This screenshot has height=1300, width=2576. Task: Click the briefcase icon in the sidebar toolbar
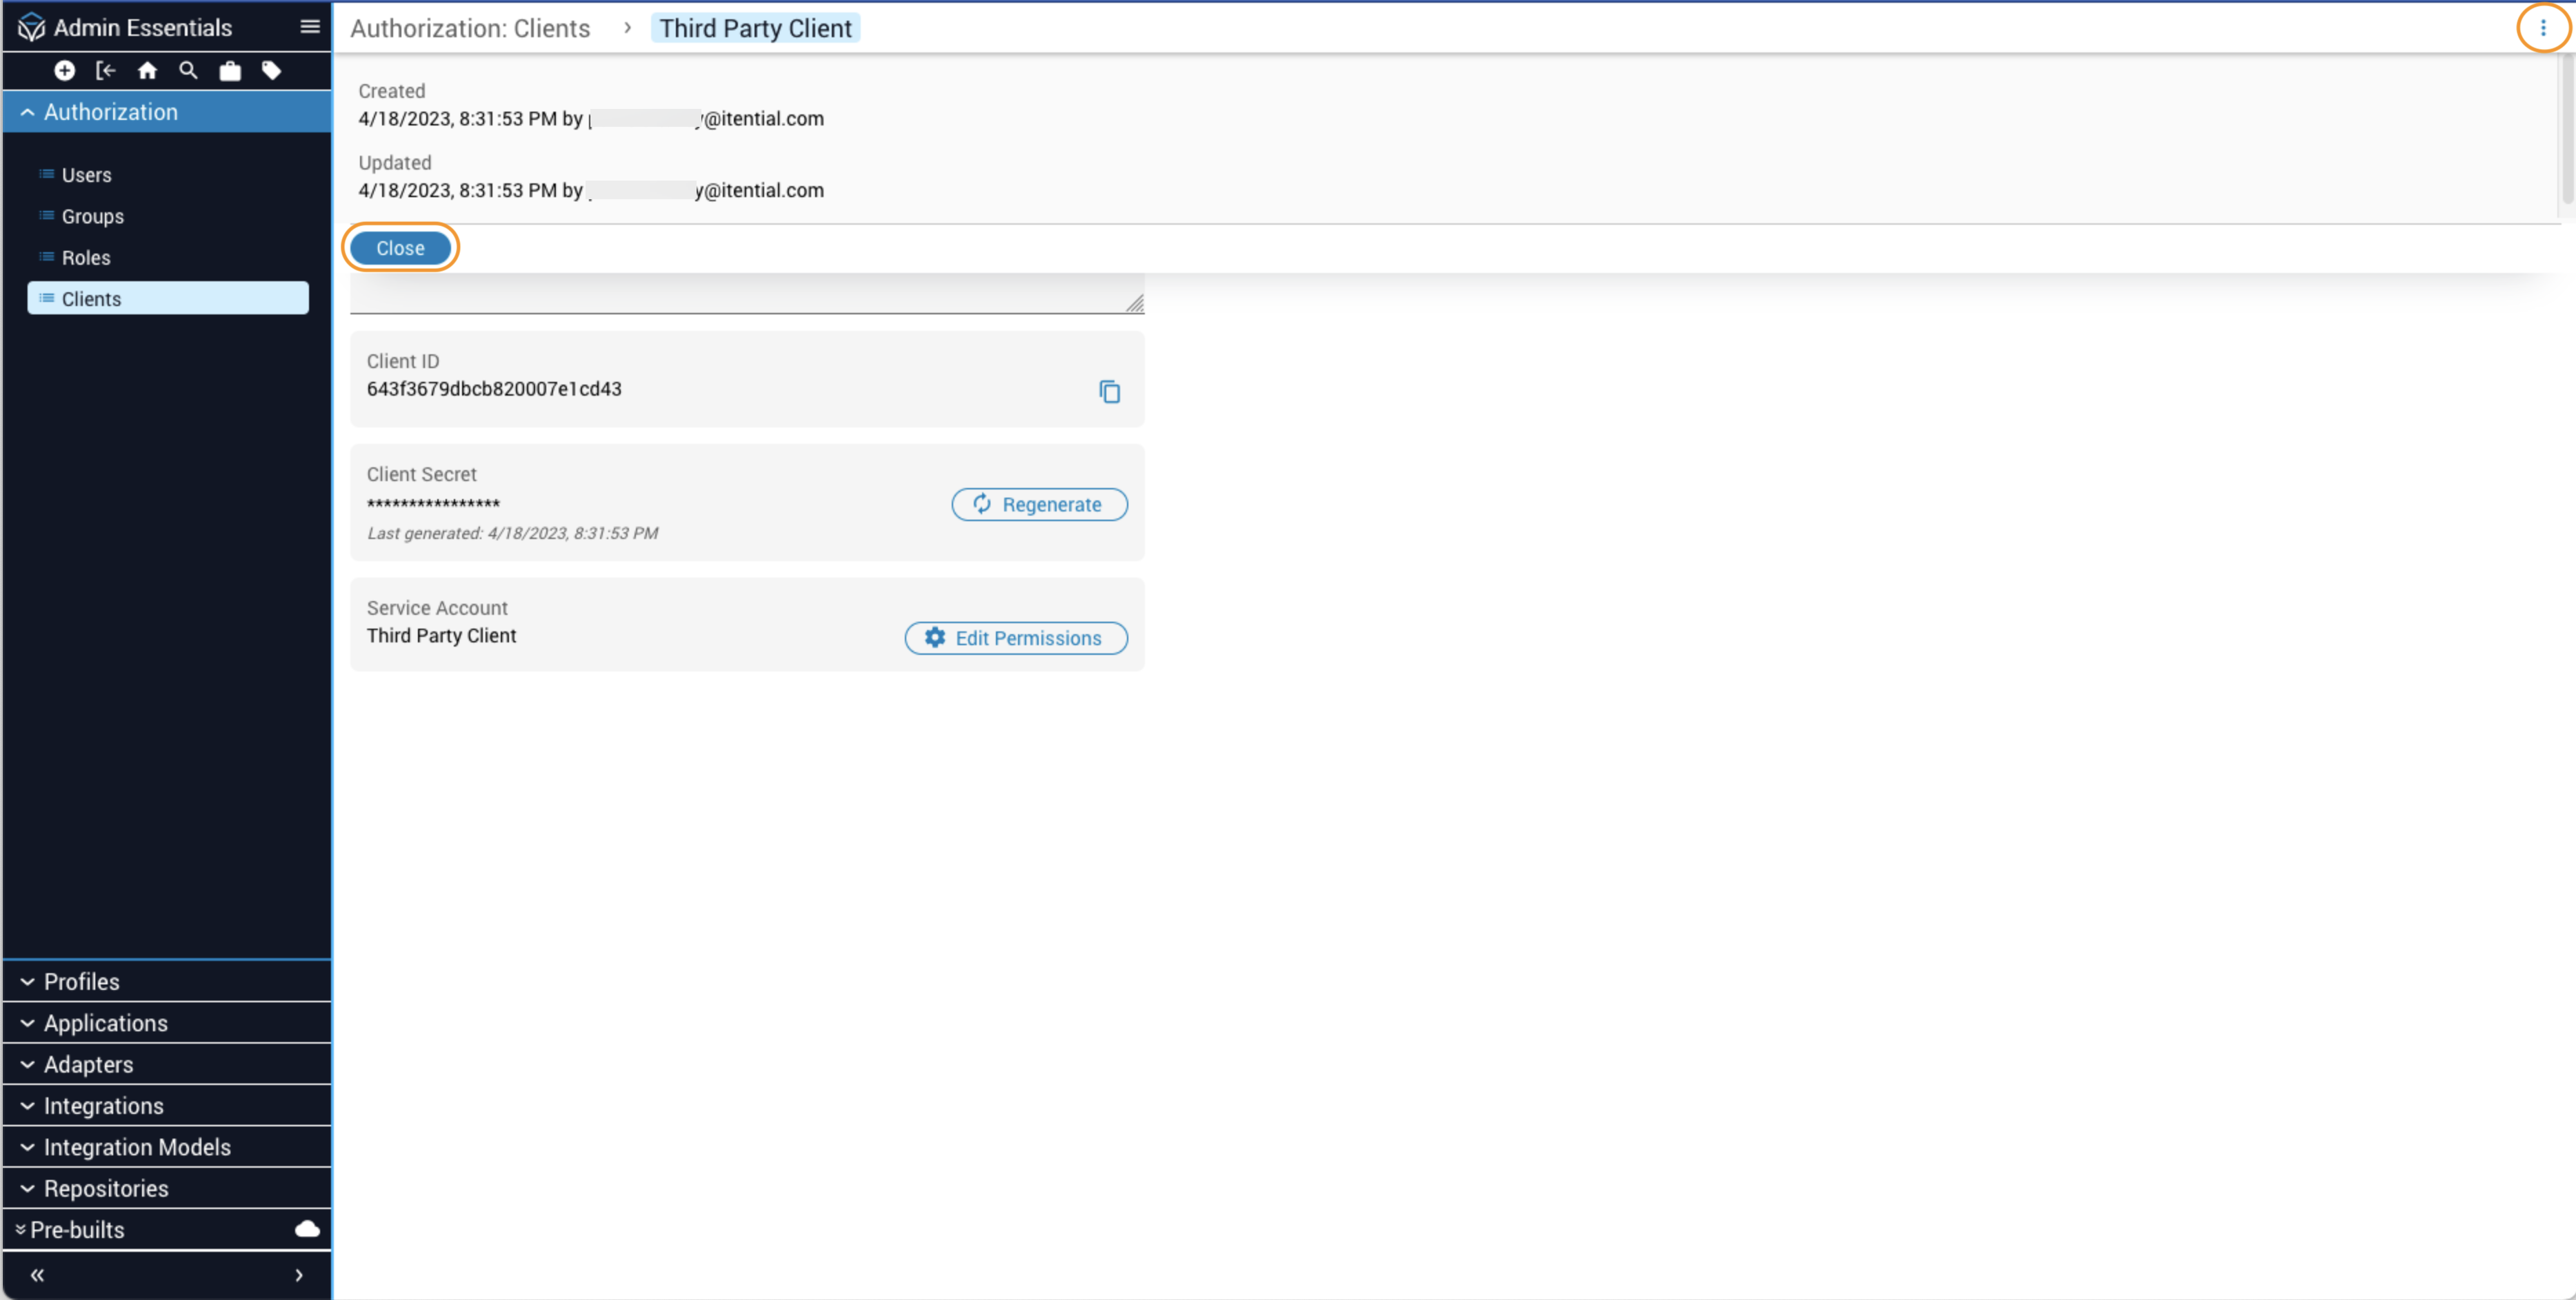tap(230, 70)
